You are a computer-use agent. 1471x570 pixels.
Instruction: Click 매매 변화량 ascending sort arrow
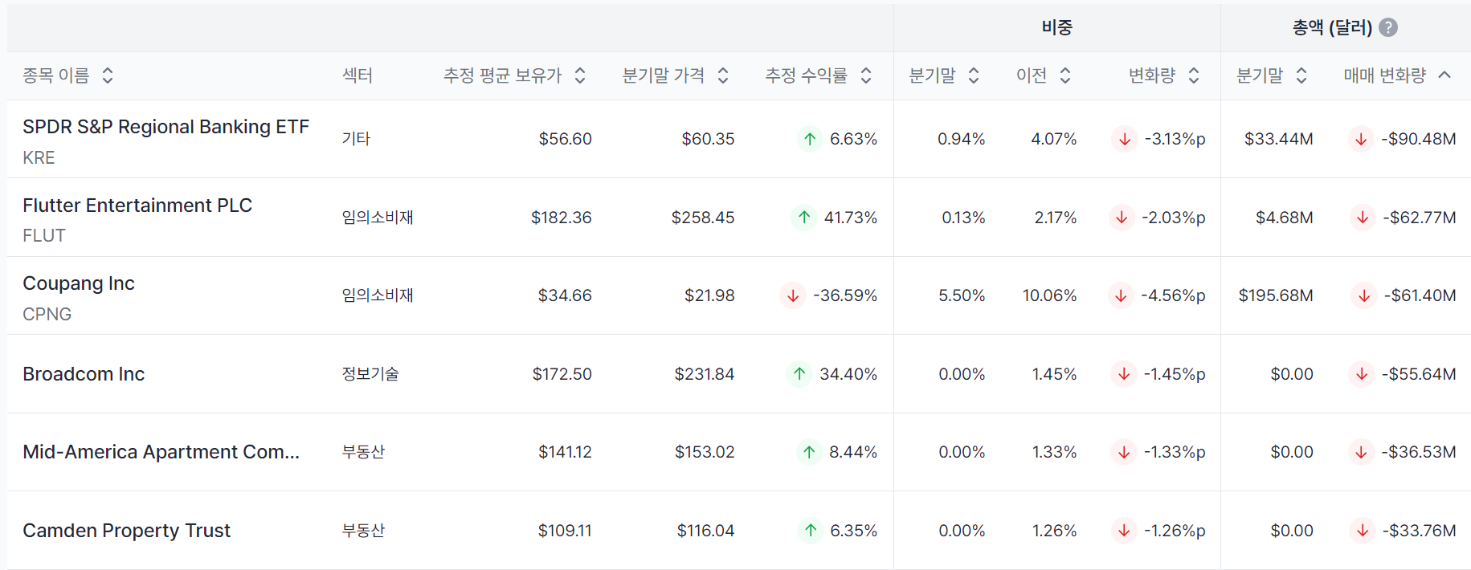(x=1444, y=75)
